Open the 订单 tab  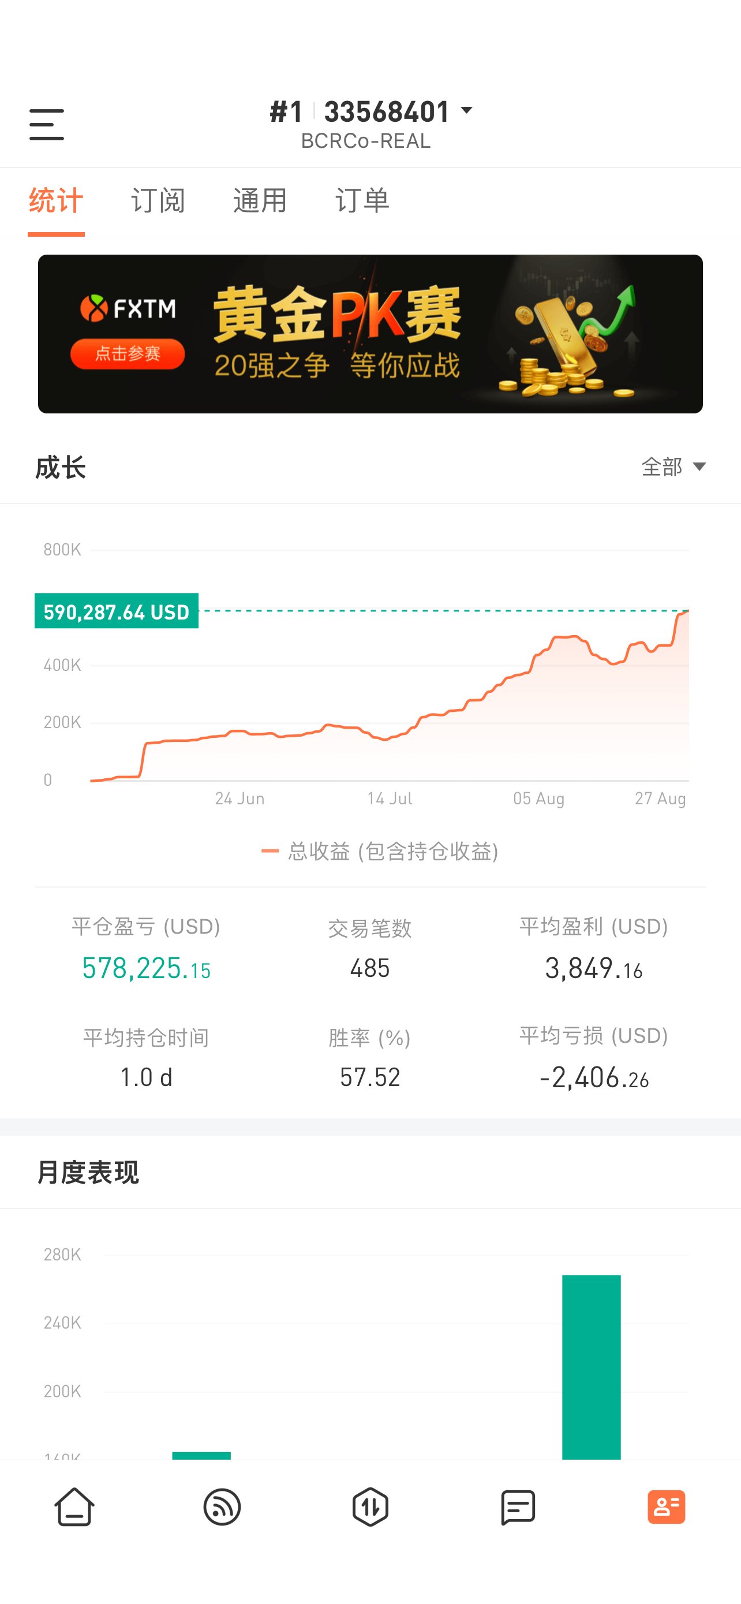tap(362, 200)
